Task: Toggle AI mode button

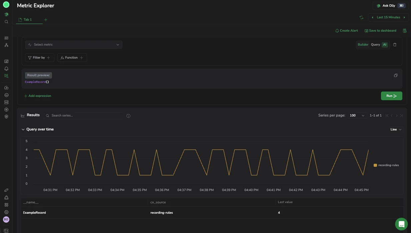Action: [385, 45]
